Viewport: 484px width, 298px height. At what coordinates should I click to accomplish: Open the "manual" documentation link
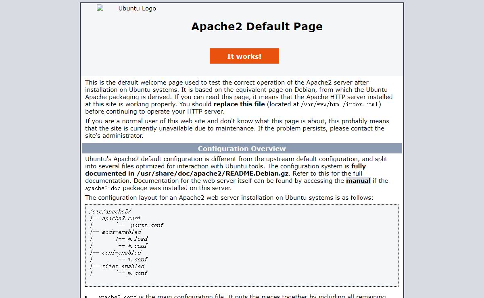click(358, 181)
